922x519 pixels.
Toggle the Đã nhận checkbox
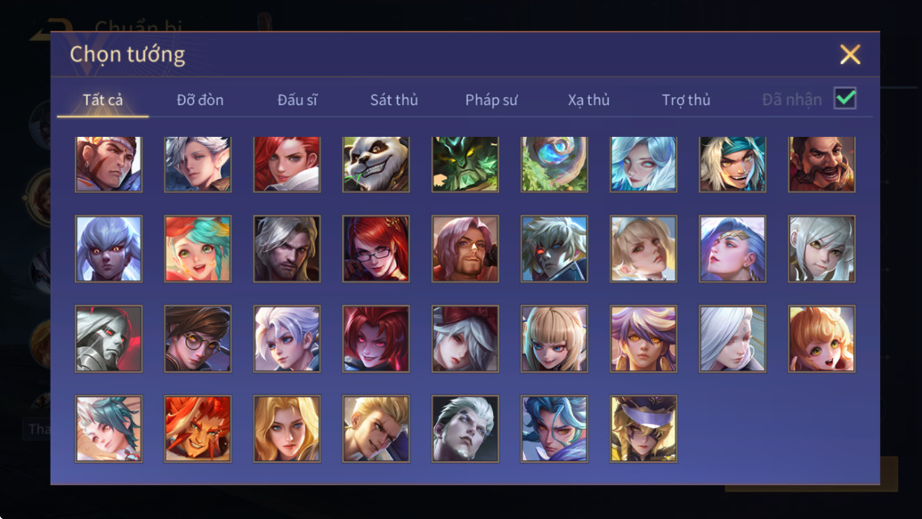pyautogui.click(x=845, y=98)
